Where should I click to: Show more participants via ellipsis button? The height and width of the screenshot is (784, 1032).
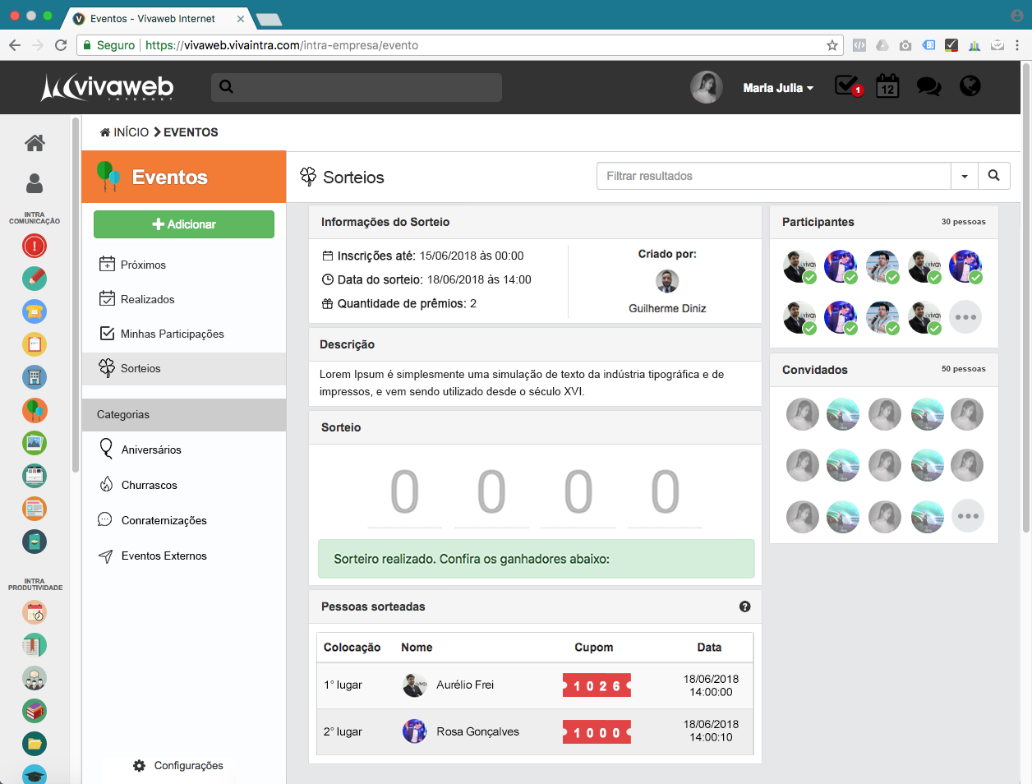965,317
